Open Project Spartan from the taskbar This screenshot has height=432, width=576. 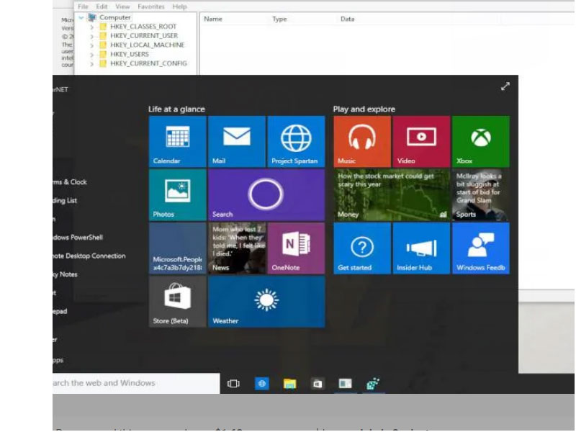point(262,384)
